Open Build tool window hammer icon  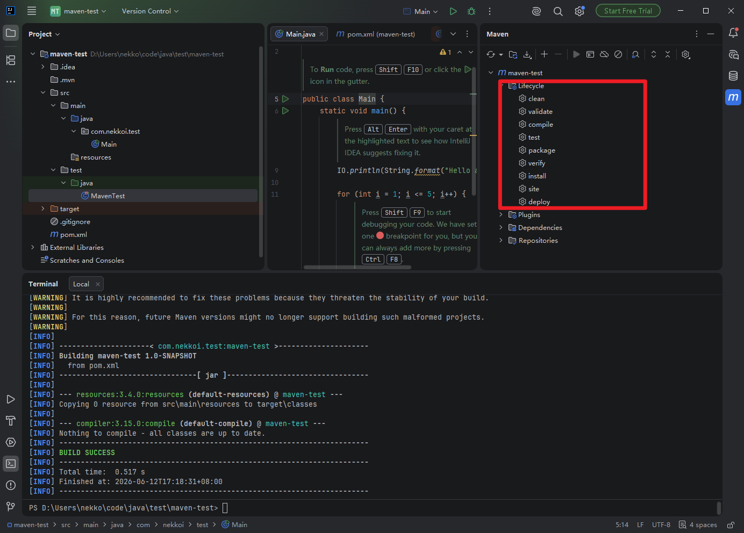(x=11, y=421)
